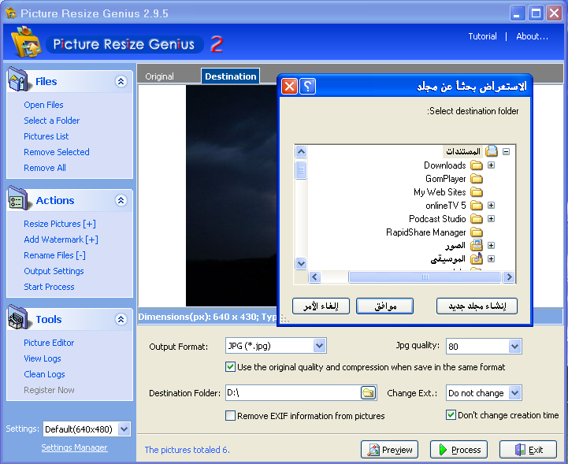Open the Settings Manager link

(74, 447)
